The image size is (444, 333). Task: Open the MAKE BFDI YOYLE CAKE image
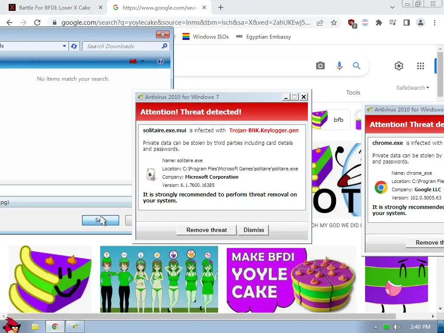click(x=291, y=279)
